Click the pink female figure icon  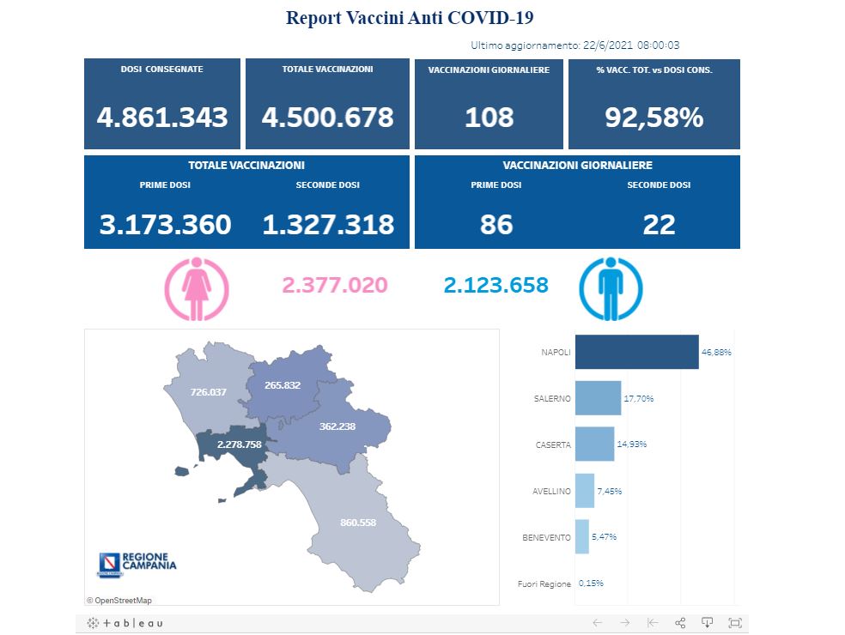pos(197,291)
